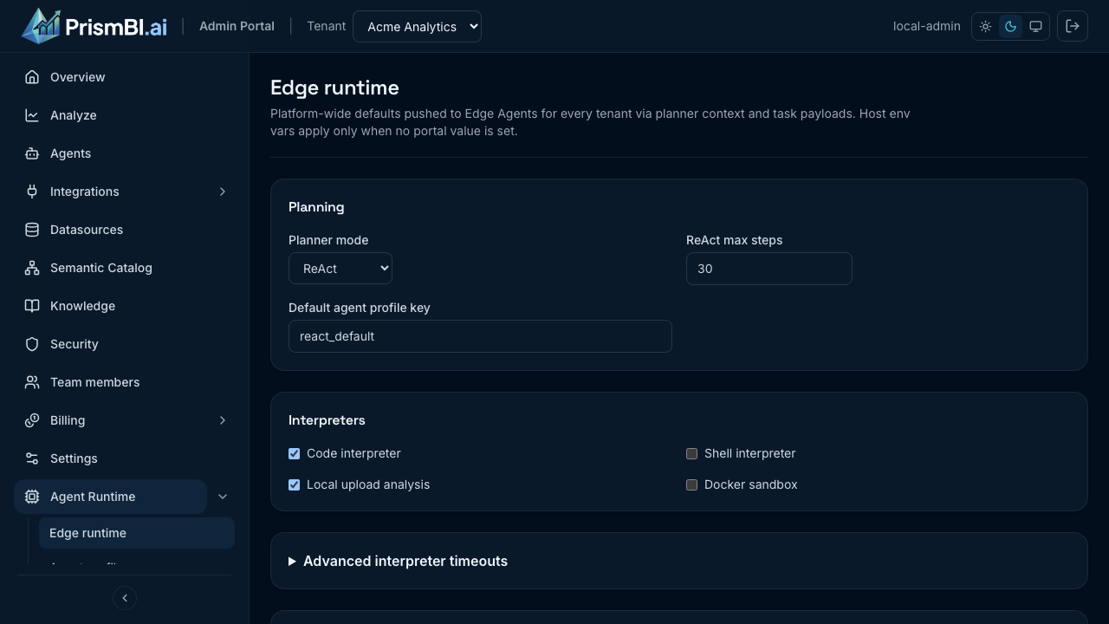Uncheck Code interpreter checkbox

click(295, 453)
